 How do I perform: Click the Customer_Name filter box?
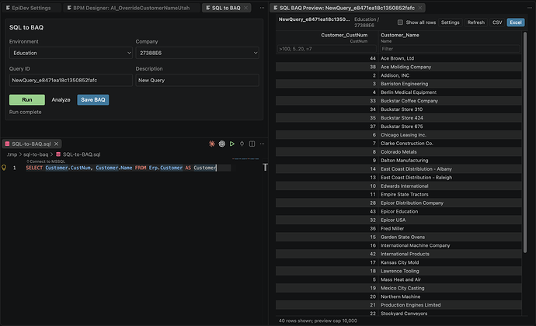450,49
